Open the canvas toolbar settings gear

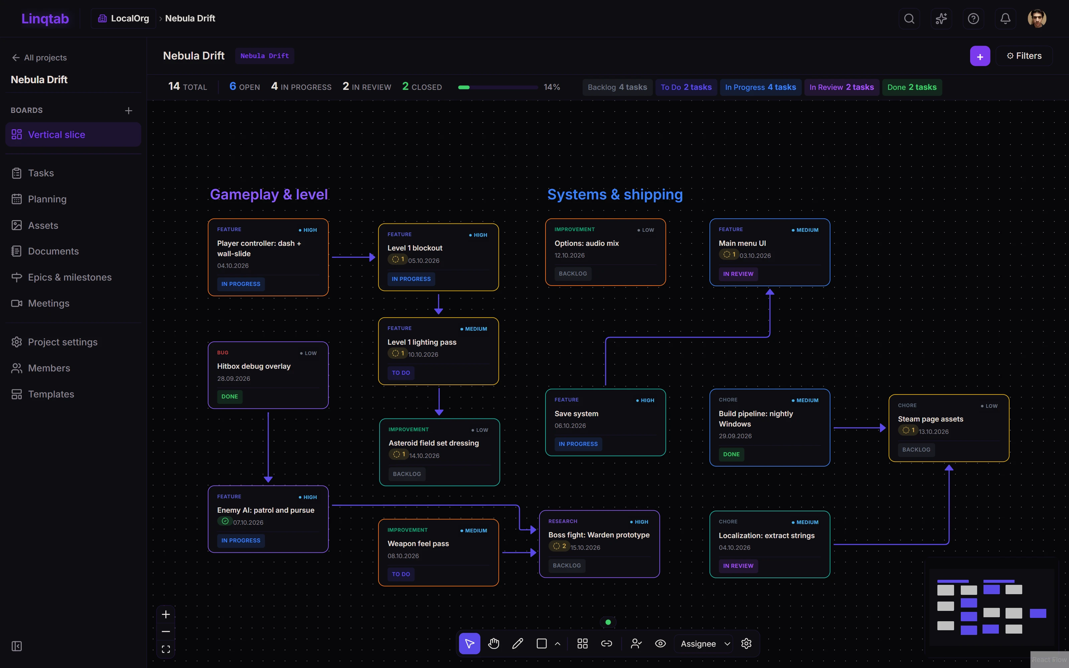(746, 644)
